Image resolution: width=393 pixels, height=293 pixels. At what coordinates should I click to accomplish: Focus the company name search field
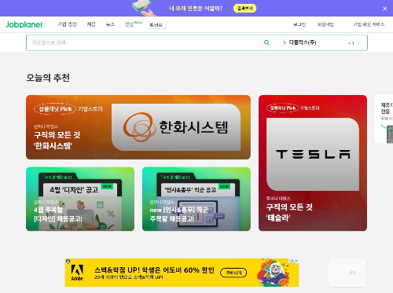pos(144,42)
